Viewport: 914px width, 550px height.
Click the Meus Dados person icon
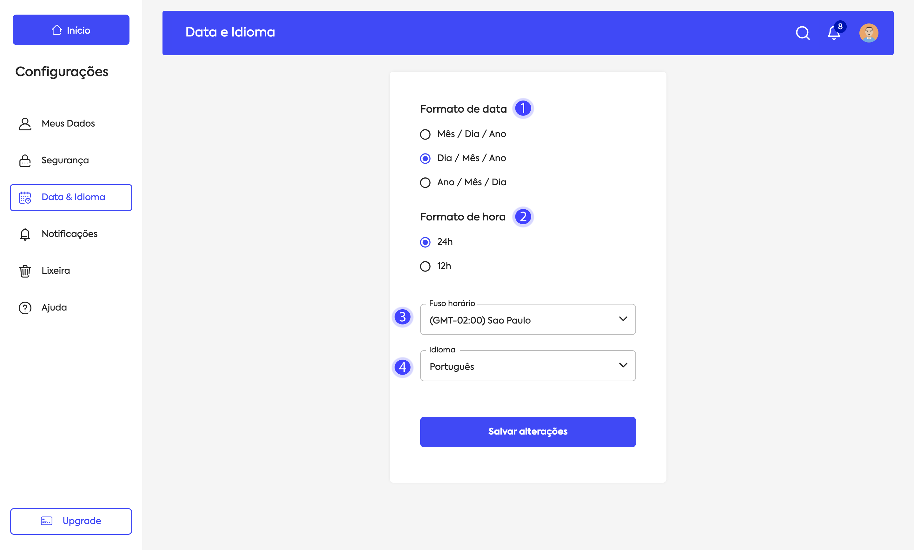point(25,124)
